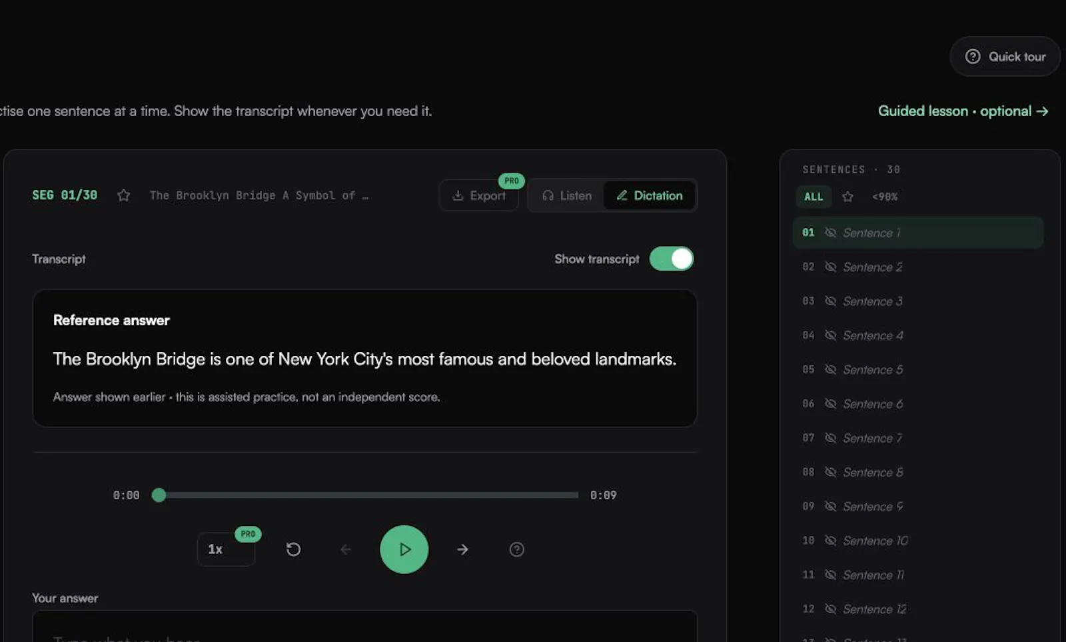The width and height of the screenshot is (1066, 642).
Task: Skip to next sentence with right arrow
Action: (x=462, y=549)
